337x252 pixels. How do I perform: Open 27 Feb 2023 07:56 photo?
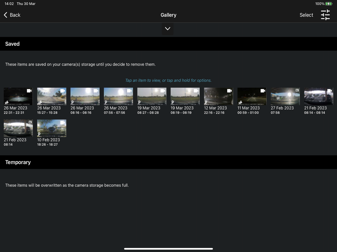pos(285,96)
